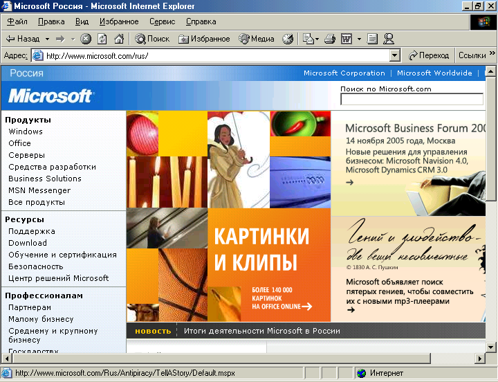The image size is (498, 382).
Task: Open the Файл menu
Action: (x=17, y=21)
